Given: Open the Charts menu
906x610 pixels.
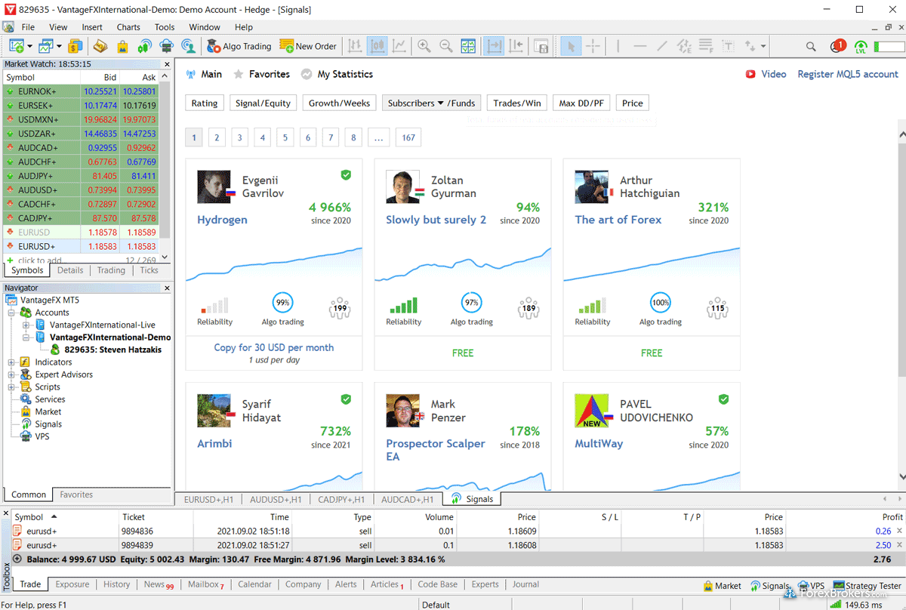Looking at the screenshot, I should pos(128,27).
